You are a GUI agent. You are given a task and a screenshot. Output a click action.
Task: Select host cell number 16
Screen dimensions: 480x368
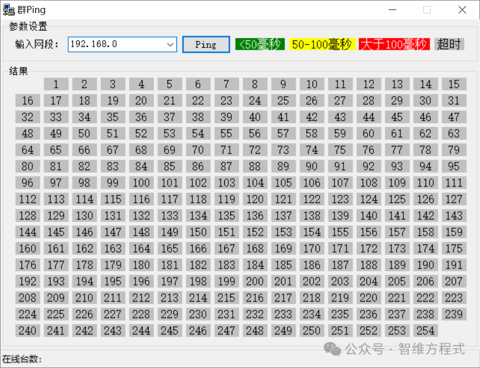[27, 101]
